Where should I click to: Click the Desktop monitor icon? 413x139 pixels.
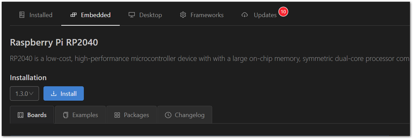click(132, 15)
